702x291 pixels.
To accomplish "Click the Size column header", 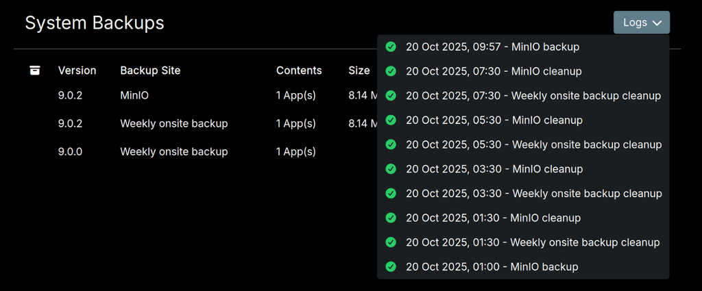I will click(359, 71).
